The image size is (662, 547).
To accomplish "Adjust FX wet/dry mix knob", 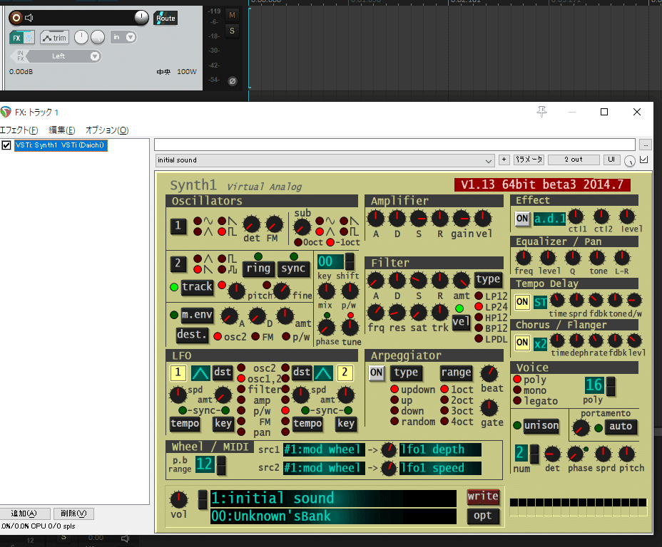I will 629,161.
